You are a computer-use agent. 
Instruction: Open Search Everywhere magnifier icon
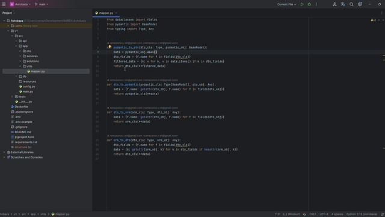(x=351, y=4)
